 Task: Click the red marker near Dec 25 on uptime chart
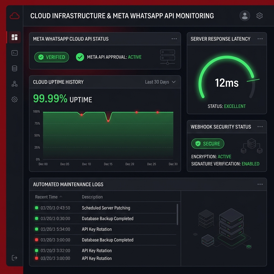[158, 112]
